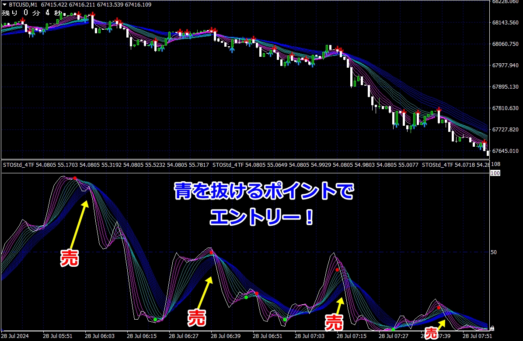Open the BTCUSD,M1 chart dropdown triangle
Viewport: 523px width, 341px height.
(x=5, y=4)
